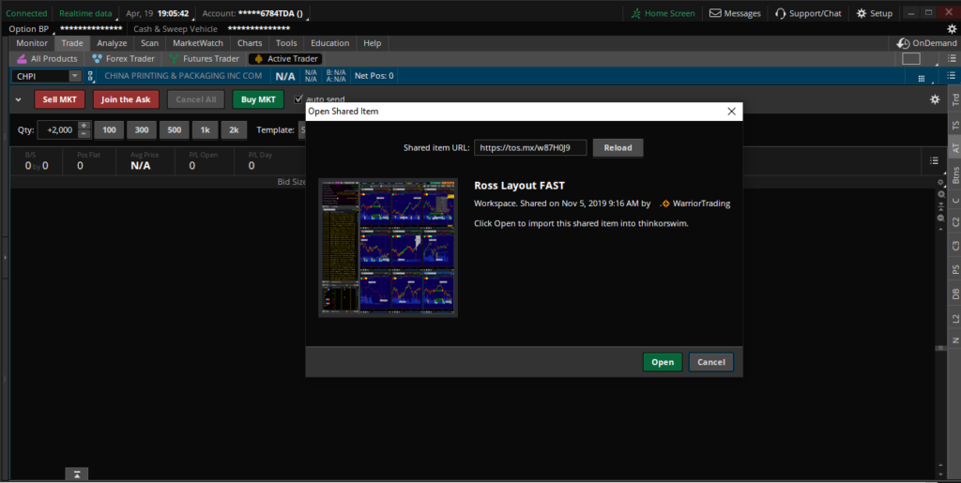
Task: Click gear icon right of Cash & Sweep Vehicle
Action: pyautogui.click(x=952, y=29)
